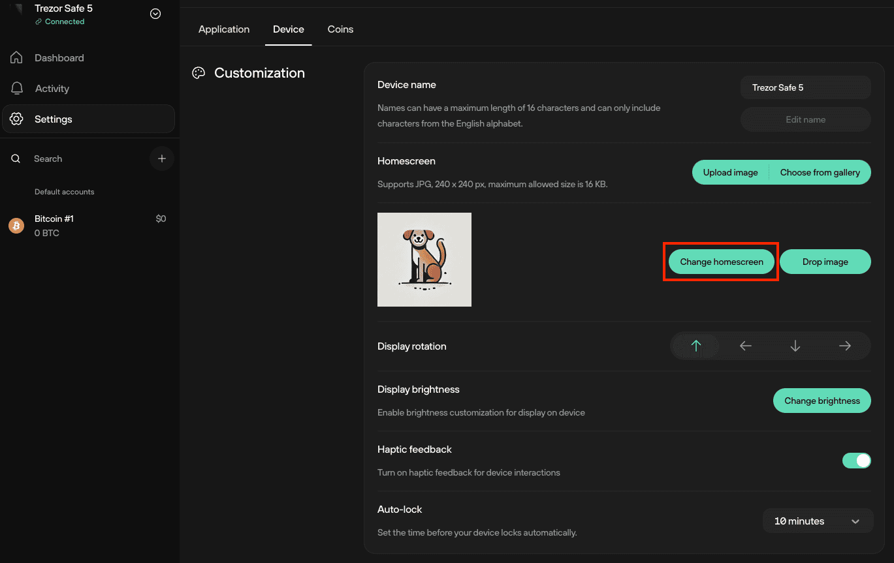The image size is (894, 563).
Task: Select the upward display rotation arrow
Action: [x=696, y=346]
